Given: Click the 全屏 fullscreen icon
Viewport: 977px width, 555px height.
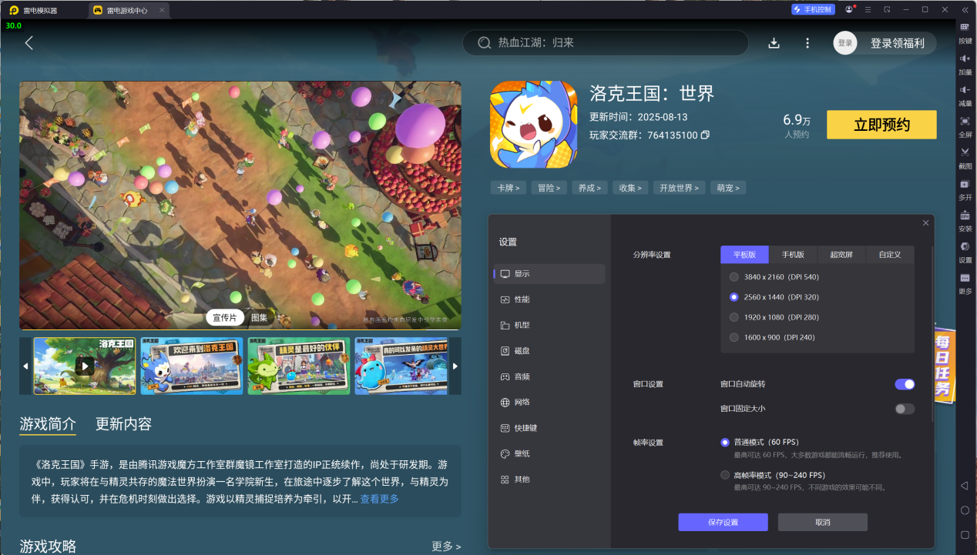Looking at the screenshot, I should click(x=965, y=127).
